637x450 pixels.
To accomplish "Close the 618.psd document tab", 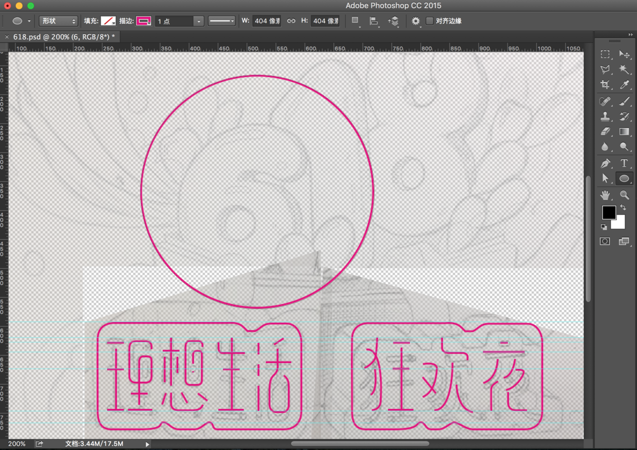I will 7,36.
